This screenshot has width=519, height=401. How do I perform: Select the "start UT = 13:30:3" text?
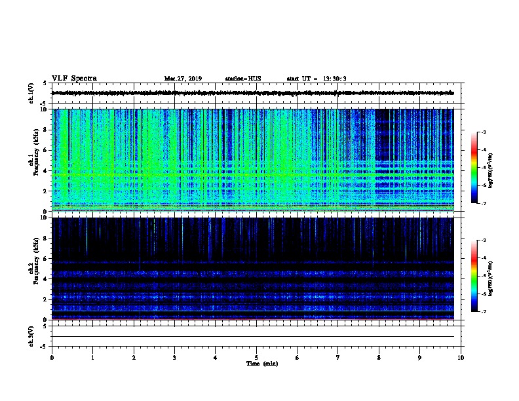coord(317,79)
